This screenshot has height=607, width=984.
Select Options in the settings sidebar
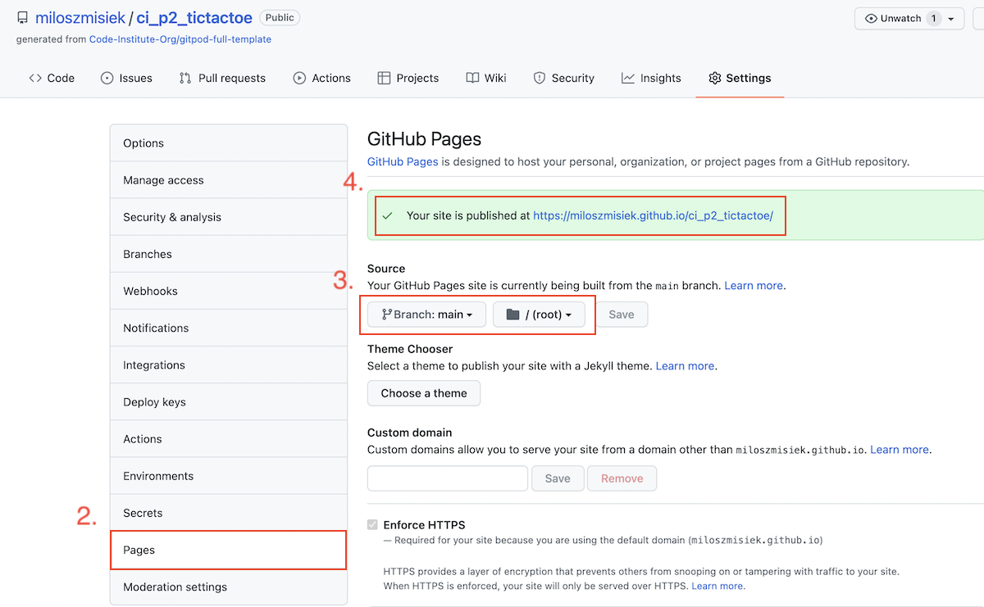(229, 143)
